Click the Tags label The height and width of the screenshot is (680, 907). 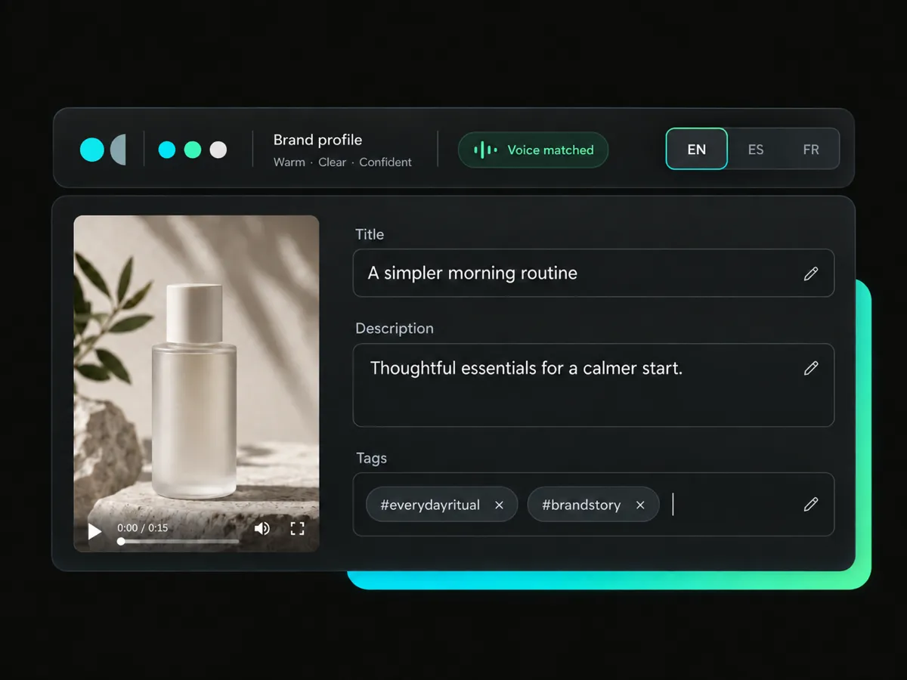point(371,458)
